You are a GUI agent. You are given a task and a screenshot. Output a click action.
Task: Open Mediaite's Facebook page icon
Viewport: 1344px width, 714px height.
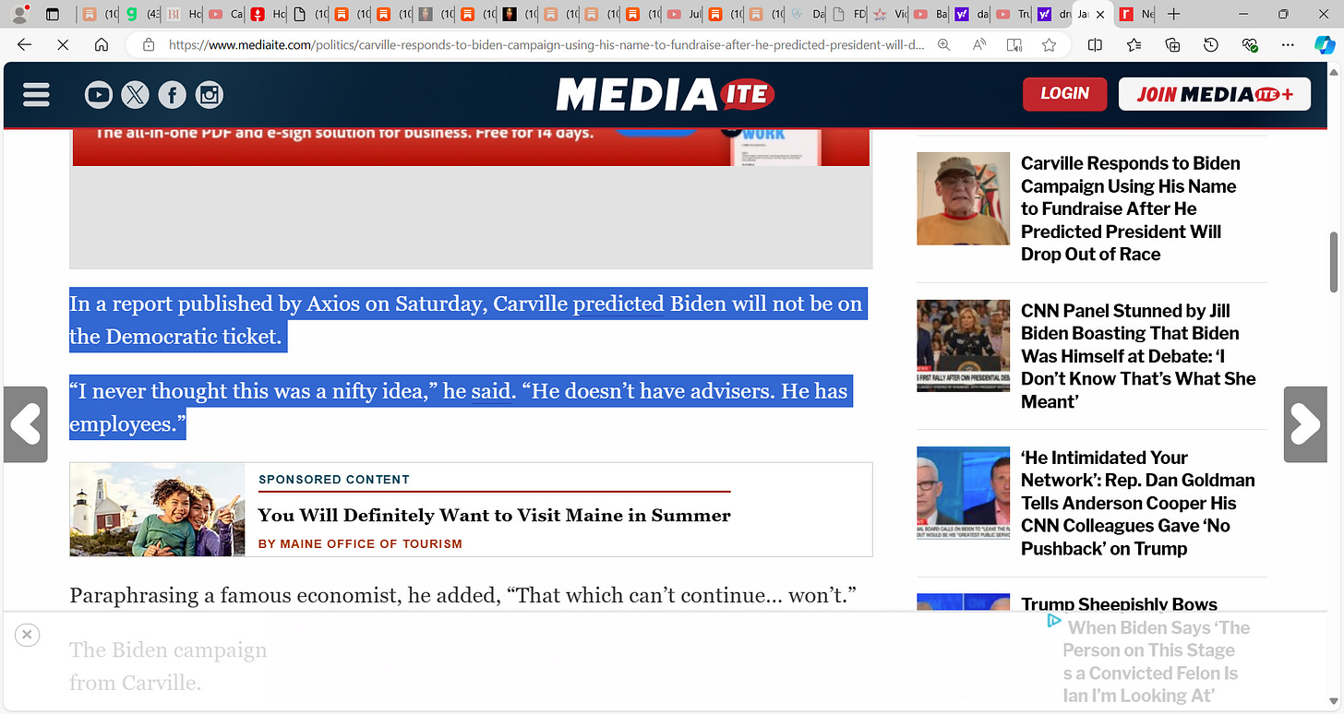click(172, 94)
